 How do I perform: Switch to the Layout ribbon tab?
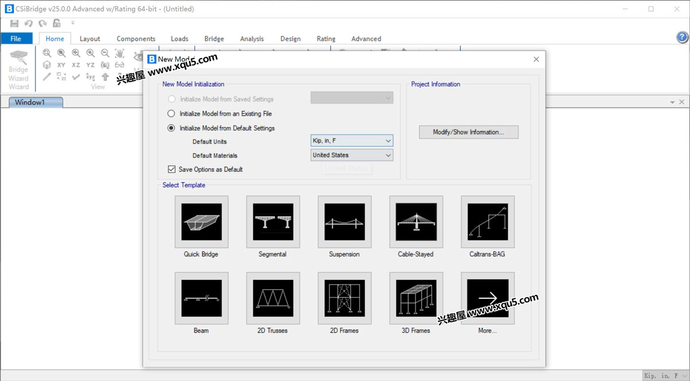[90, 38]
